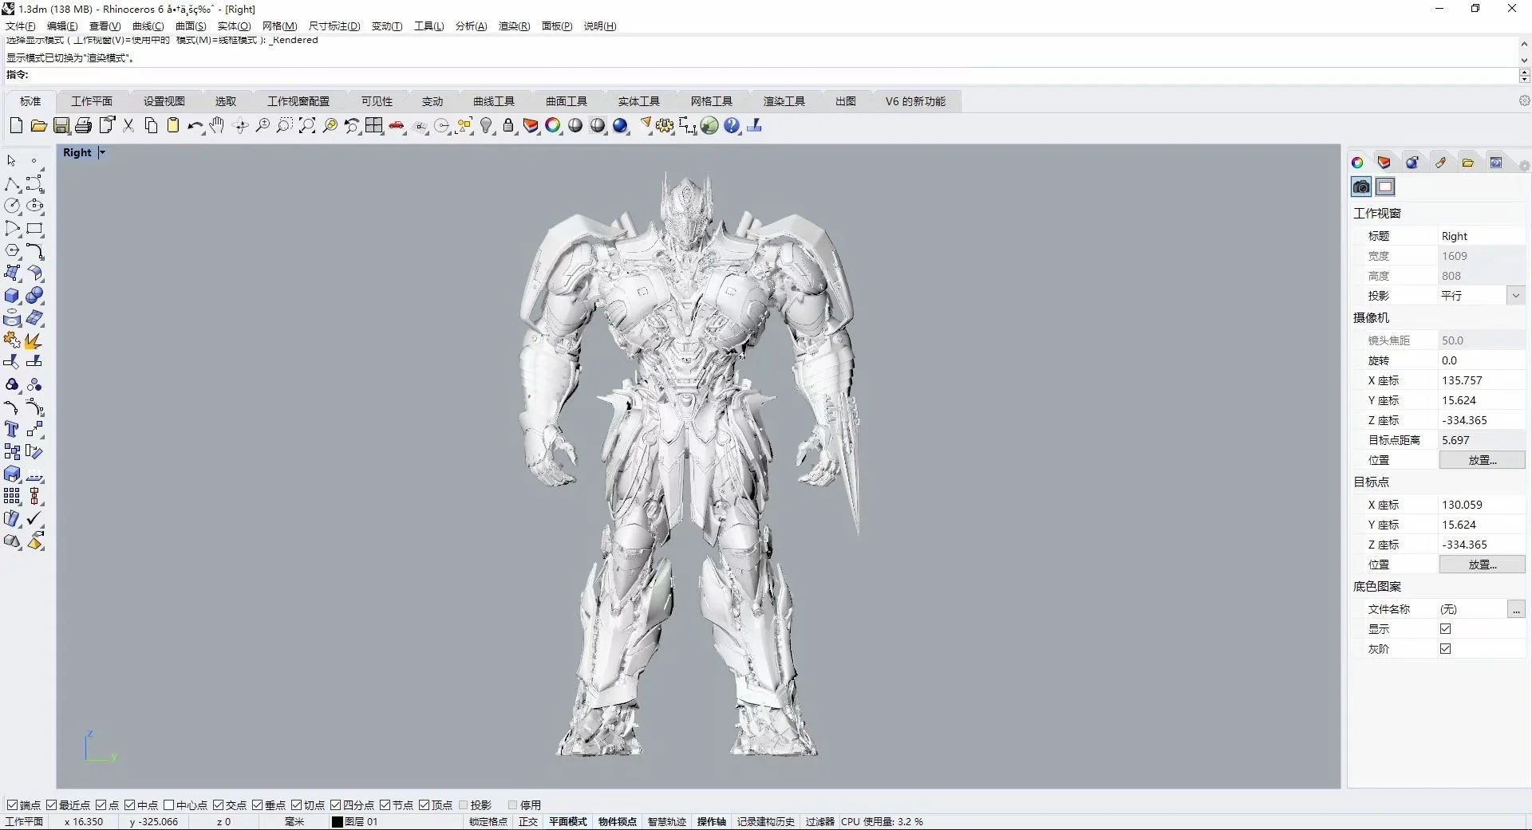The image size is (1532, 830).
Task: Select the Circle tool in left sidebar
Action: tap(12, 207)
